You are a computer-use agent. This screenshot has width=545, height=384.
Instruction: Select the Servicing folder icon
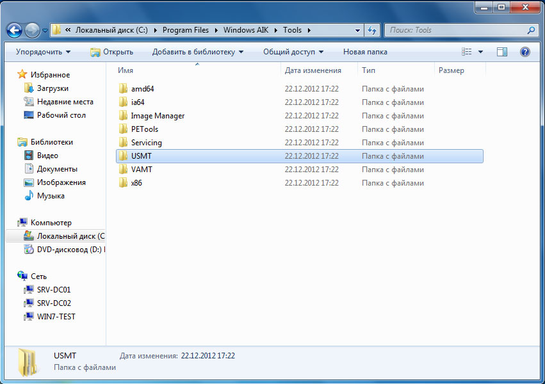123,142
